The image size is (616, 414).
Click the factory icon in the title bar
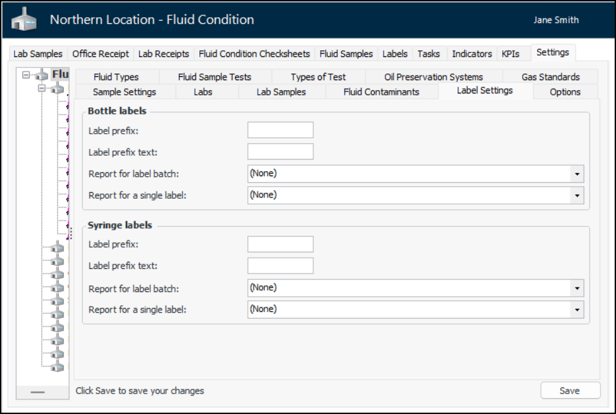point(25,21)
